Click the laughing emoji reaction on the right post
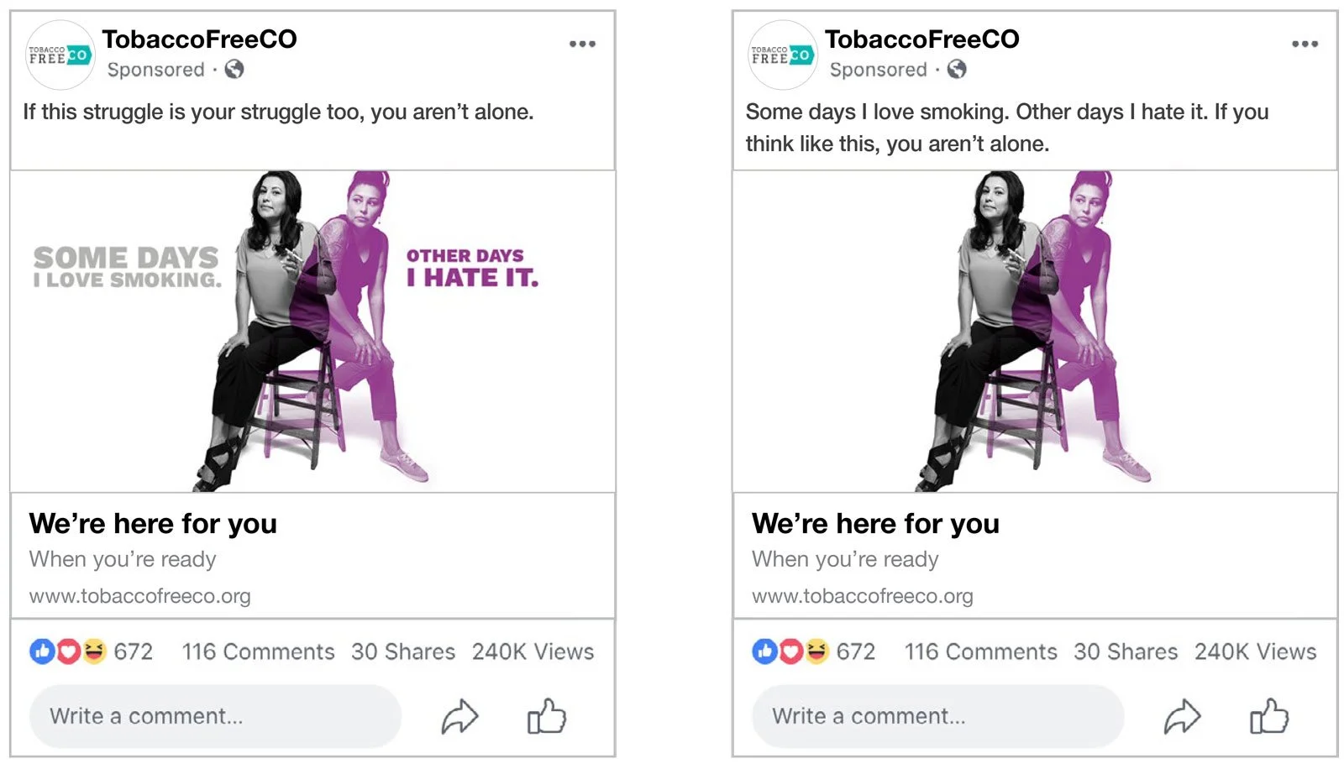The image size is (1344, 769). tap(818, 651)
